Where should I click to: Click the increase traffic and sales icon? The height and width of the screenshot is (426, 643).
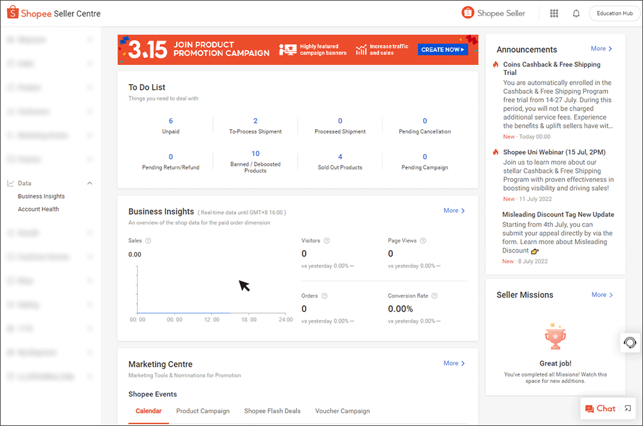pyautogui.click(x=361, y=49)
